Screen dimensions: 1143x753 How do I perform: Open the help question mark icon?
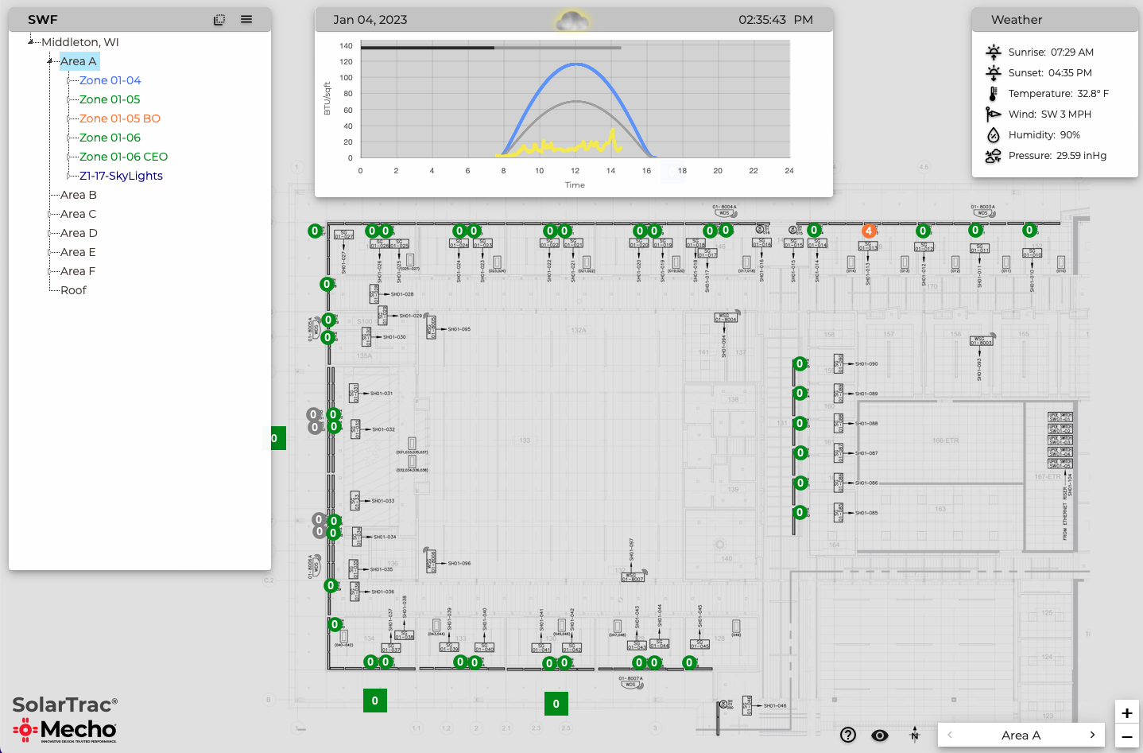tap(848, 735)
